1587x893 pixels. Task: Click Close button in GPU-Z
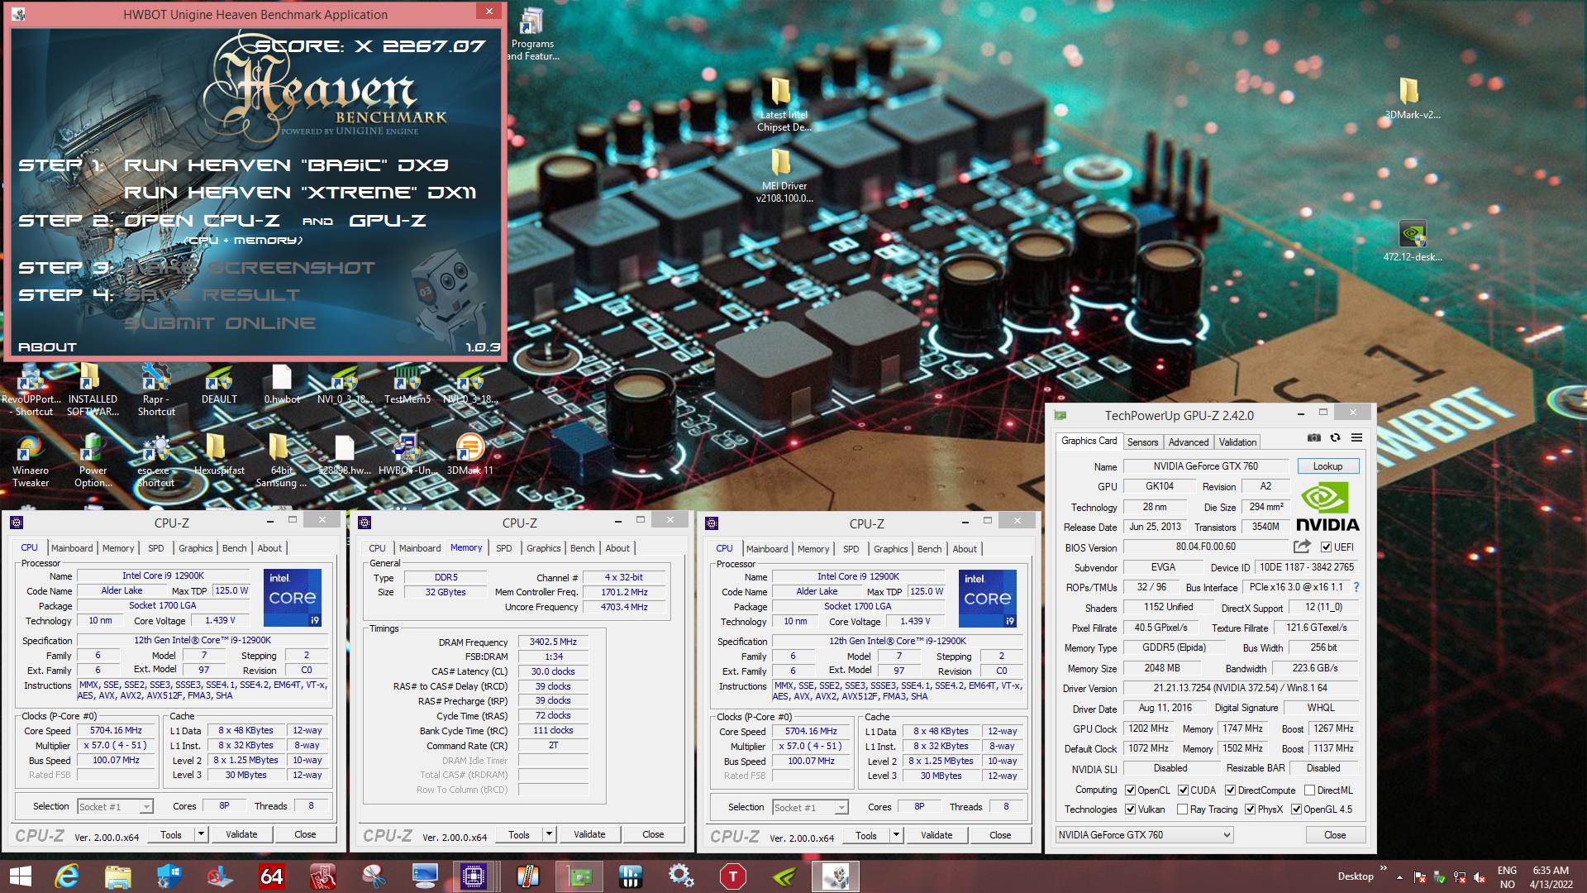coord(1335,835)
